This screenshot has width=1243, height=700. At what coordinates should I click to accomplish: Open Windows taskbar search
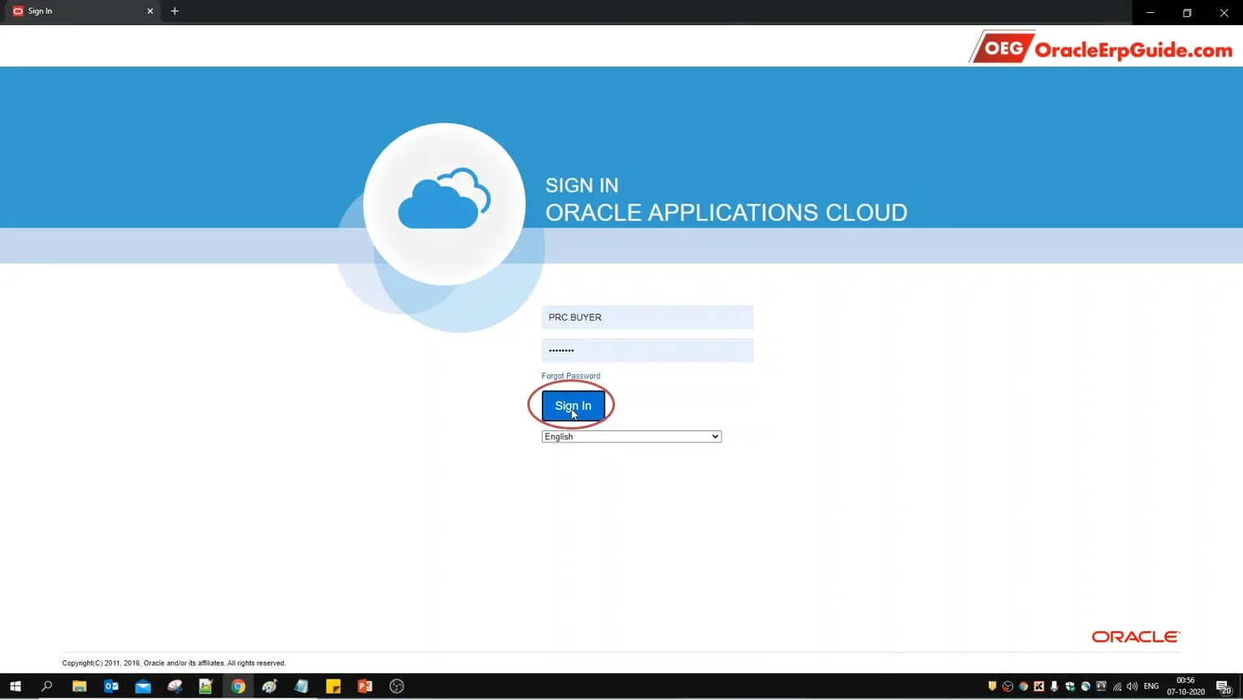(x=46, y=686)
